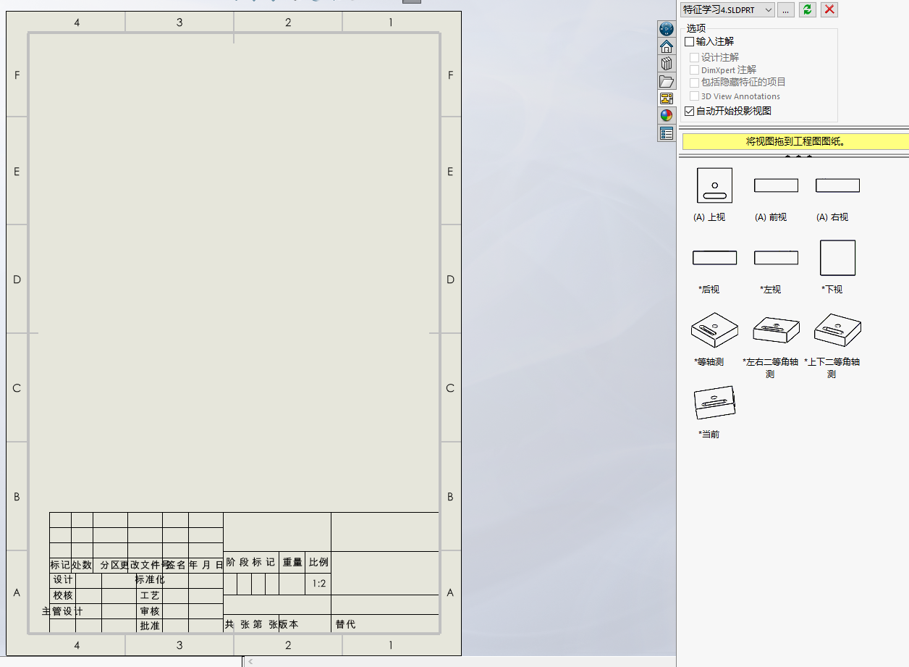
Task: Select the *后视 back view thumbnail
Action: [x=714, y=258]
